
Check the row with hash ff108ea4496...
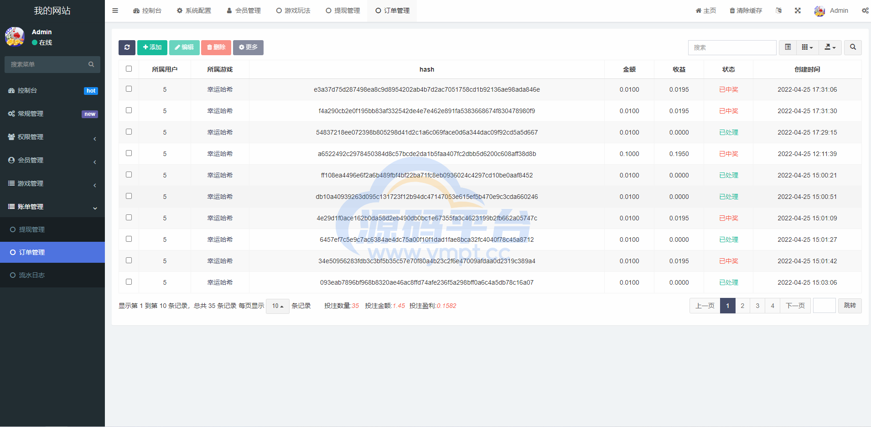pyautogui.click(x=129, y=175)
